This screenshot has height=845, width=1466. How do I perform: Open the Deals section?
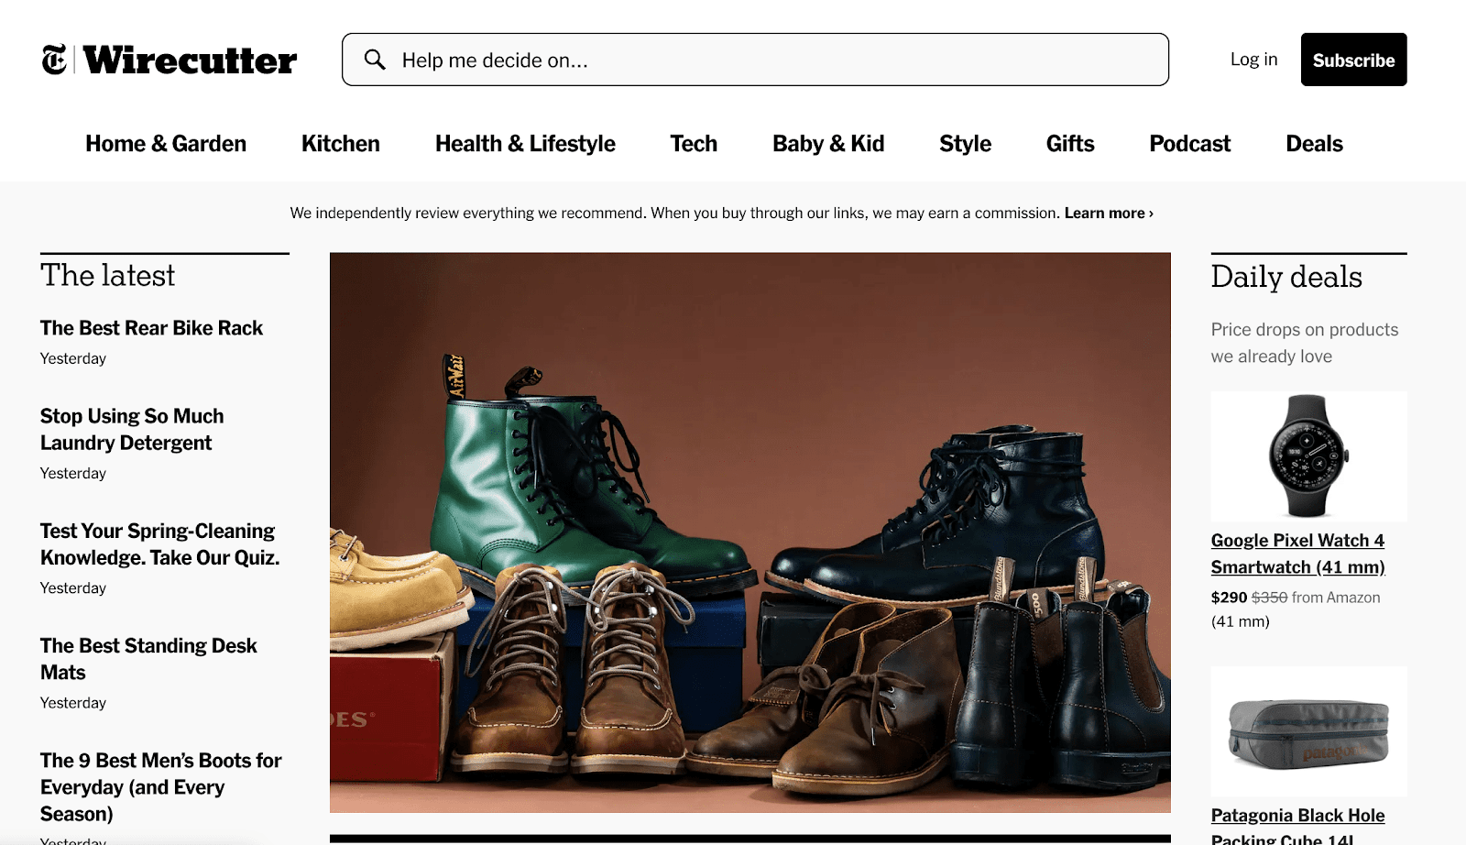(1314, 143)
